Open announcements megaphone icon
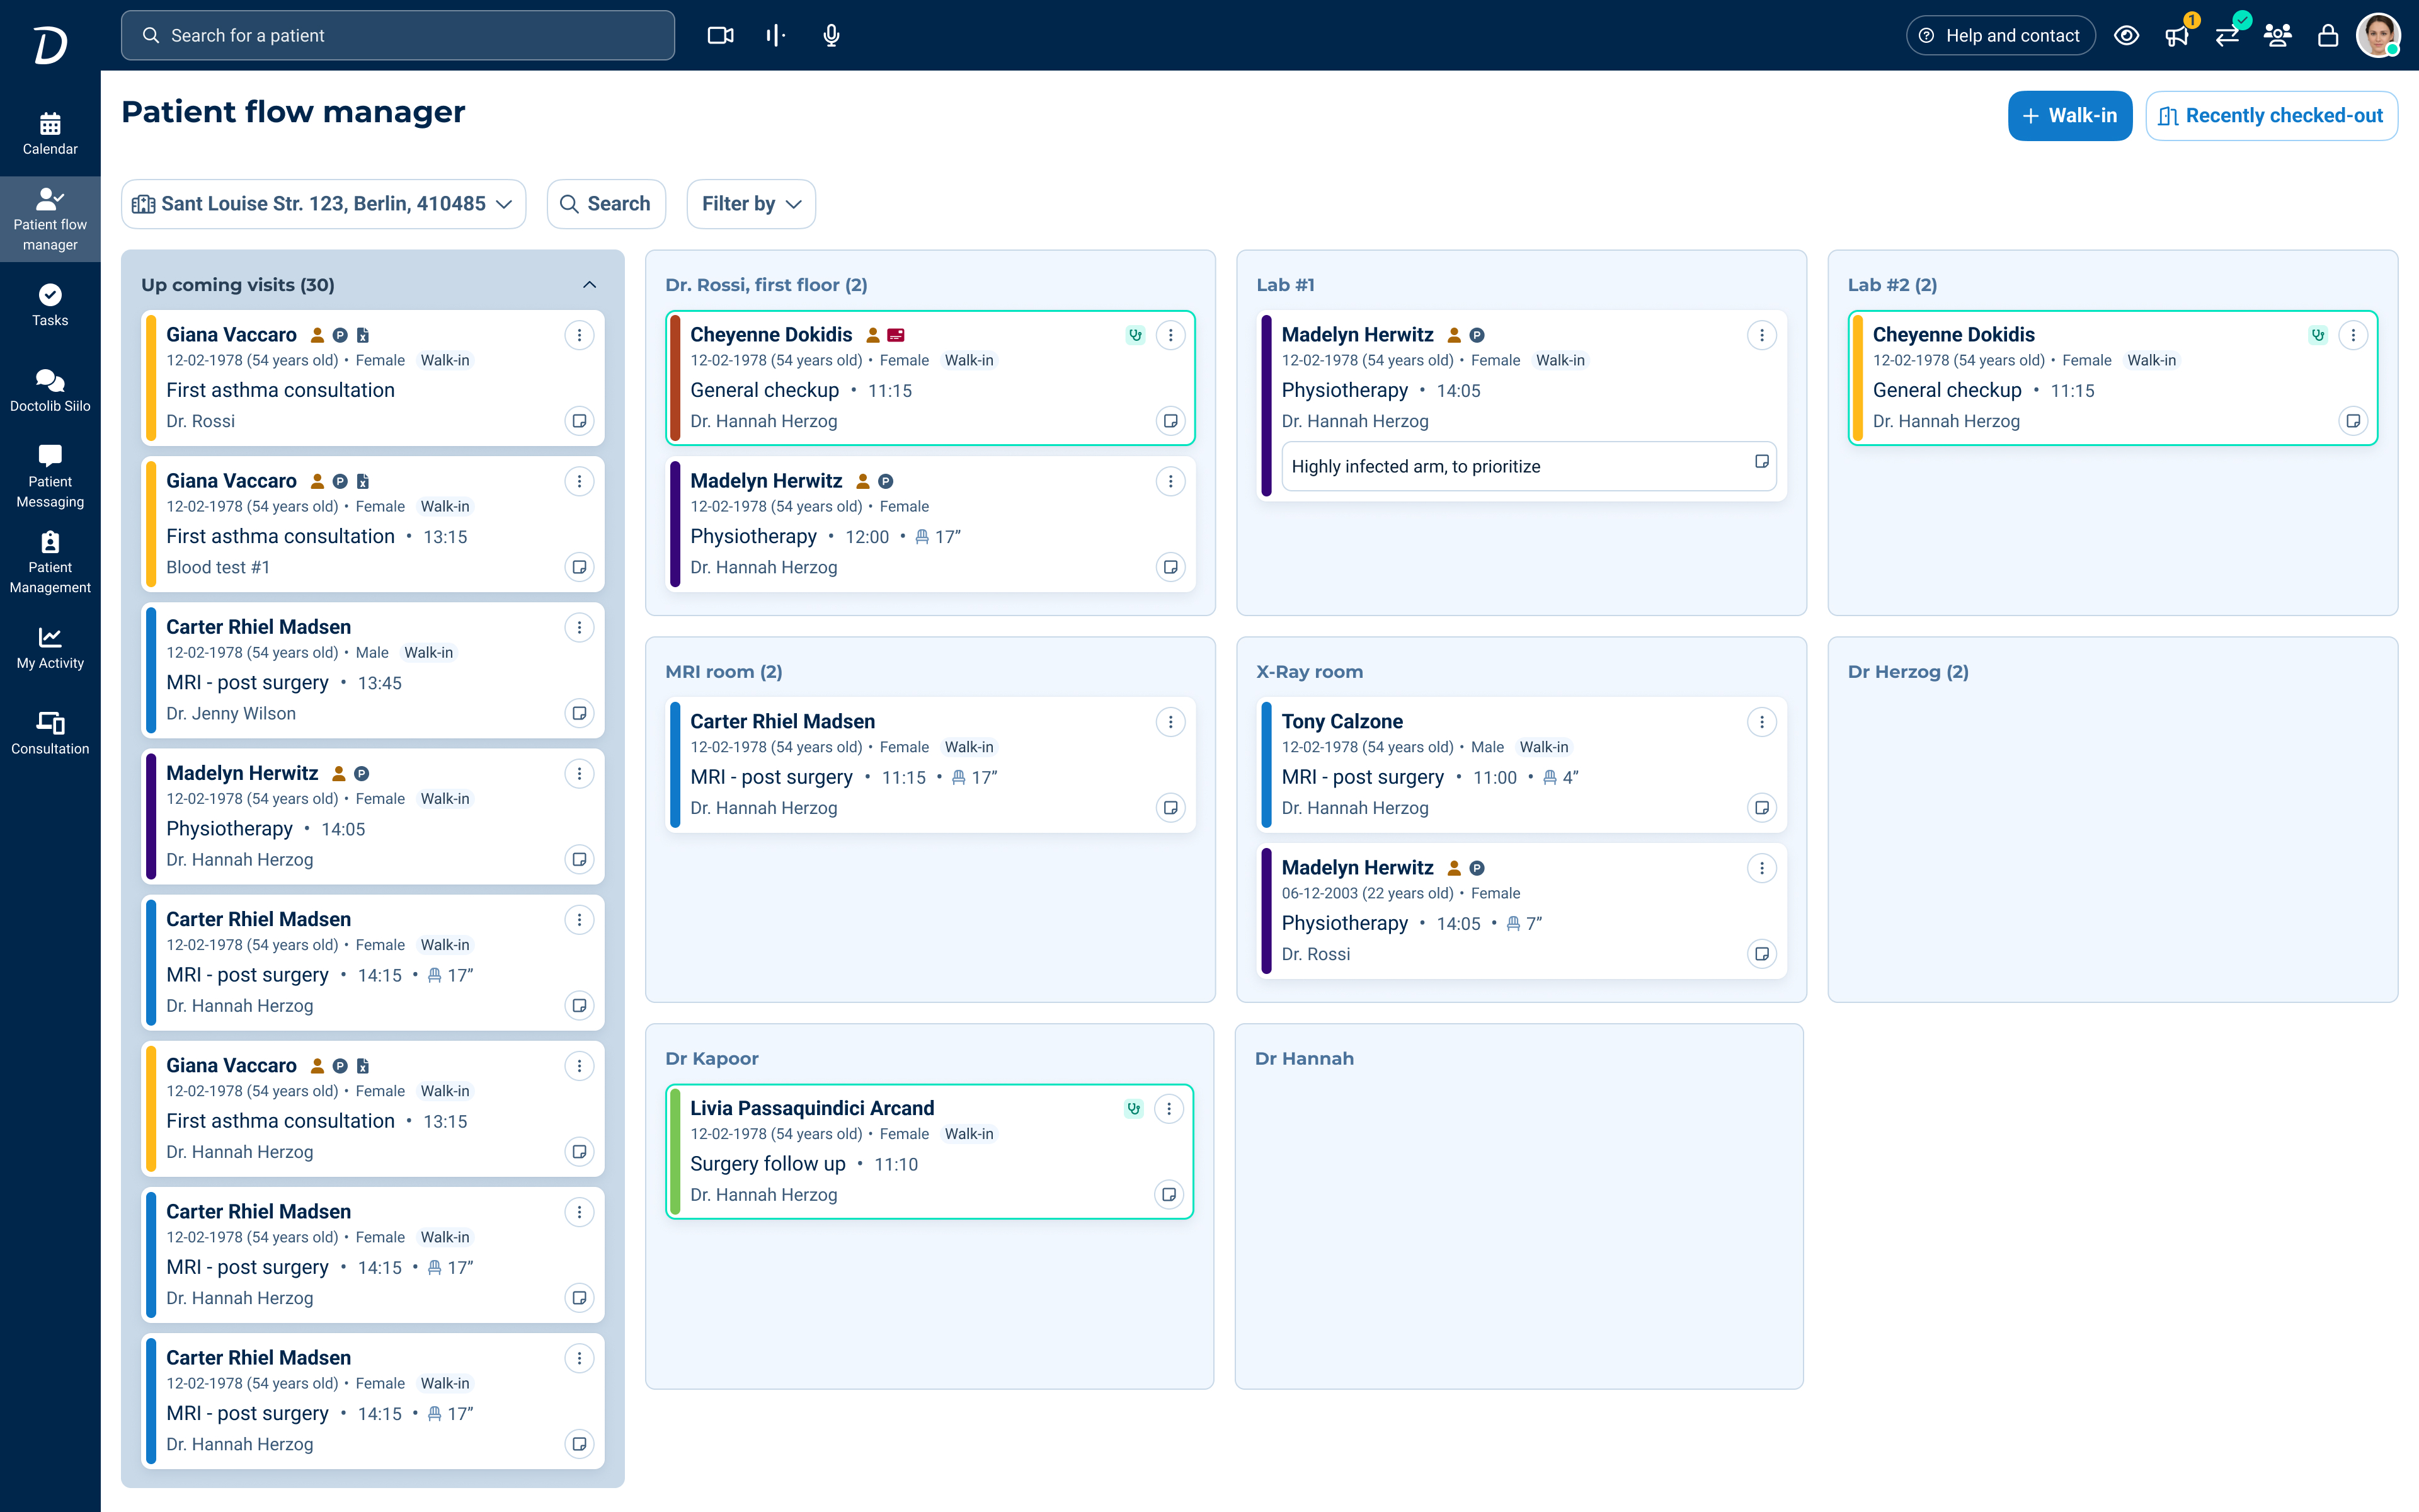This screenshot has width=2419, height=1512. (2177, 36)
